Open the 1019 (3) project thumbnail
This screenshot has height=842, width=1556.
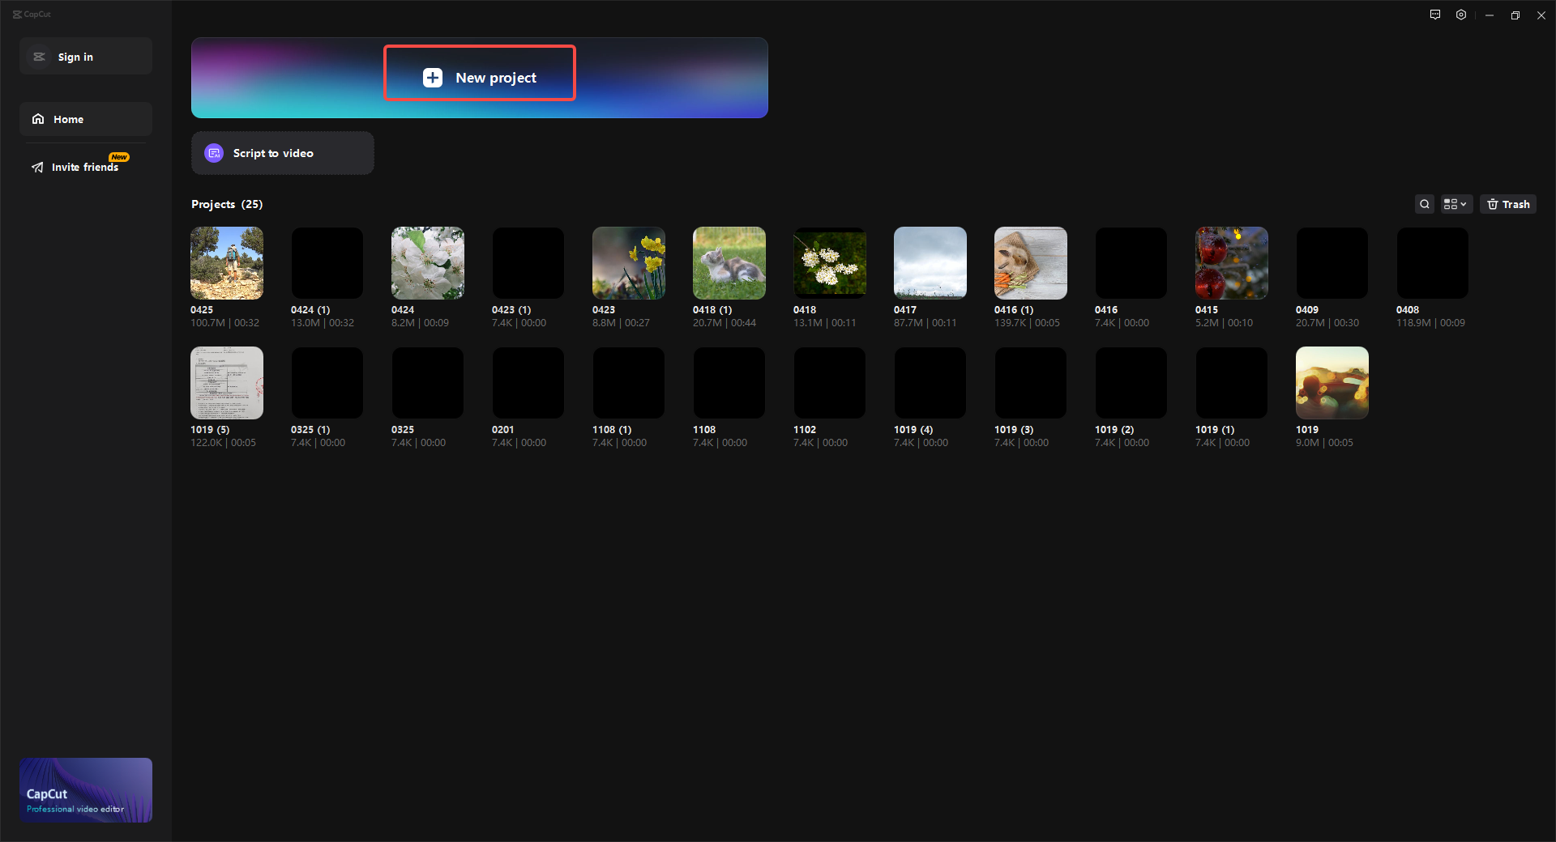(1031, 383)
